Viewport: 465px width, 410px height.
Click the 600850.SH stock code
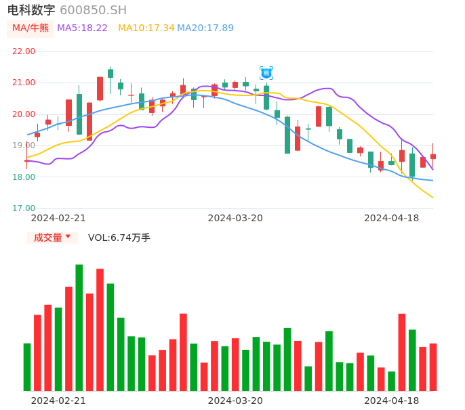[x=93, y=10]
